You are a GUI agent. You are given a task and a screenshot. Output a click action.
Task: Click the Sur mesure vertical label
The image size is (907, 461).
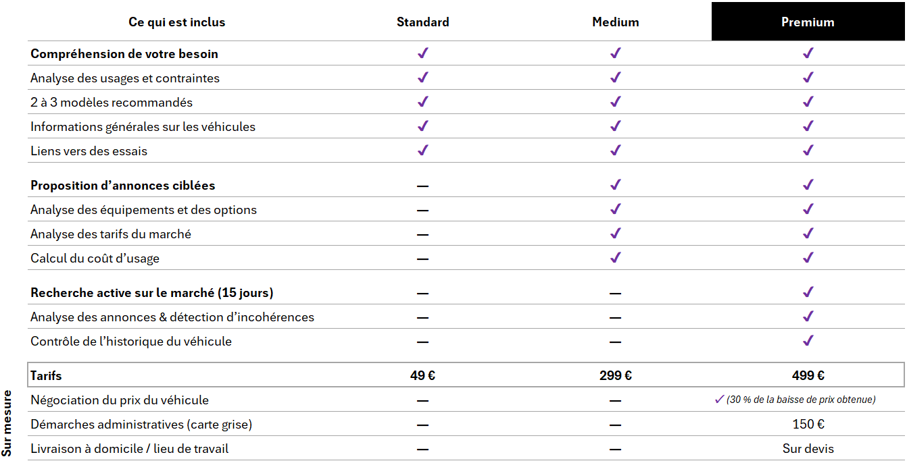click(7, 423)
